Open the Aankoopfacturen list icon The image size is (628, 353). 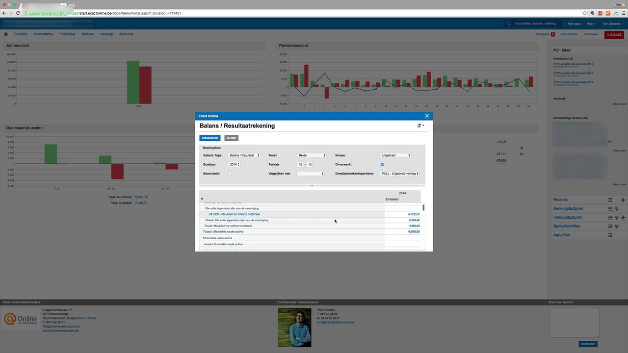tap(610, 209)
